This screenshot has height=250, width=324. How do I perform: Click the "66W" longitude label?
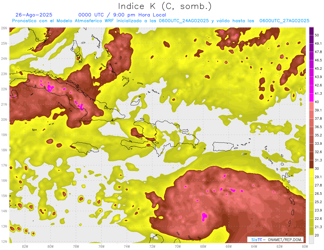(228, 246)
